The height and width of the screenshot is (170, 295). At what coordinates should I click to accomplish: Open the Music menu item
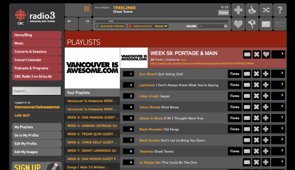point(37,43)
